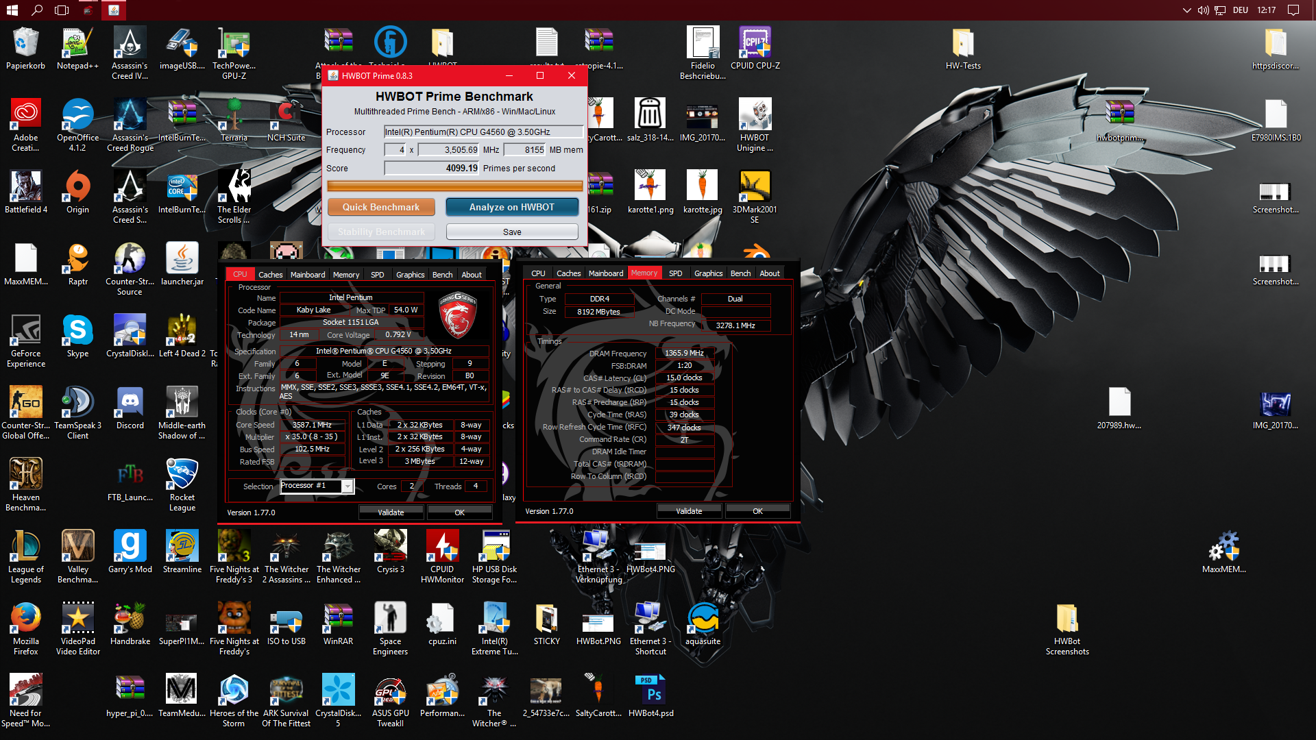Image resolution: width=1316 pixels, height=740 pixels.
Task: Launch Discord shortcut
Action: click(x=130, y=408)
